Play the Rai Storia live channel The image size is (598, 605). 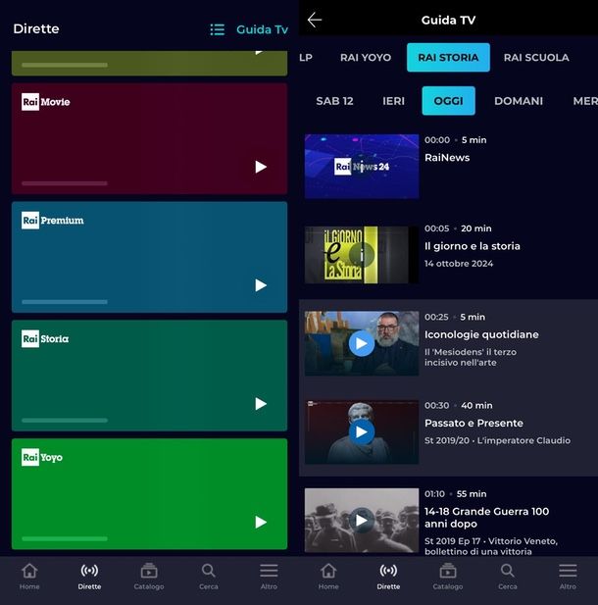tap(261, 404)
